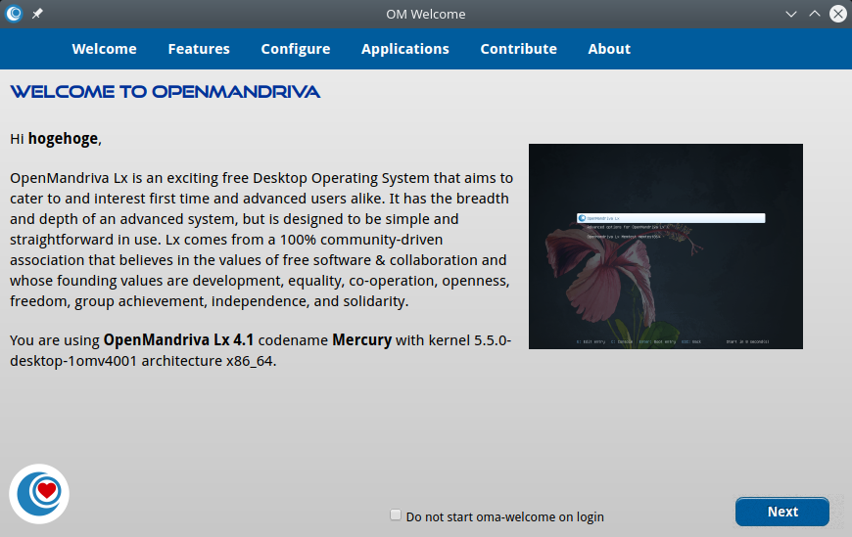Image resolution: width=852 pixels, height=537 pixels.
Task: Minimize the OM Welcome window
Action: point(791,14)
